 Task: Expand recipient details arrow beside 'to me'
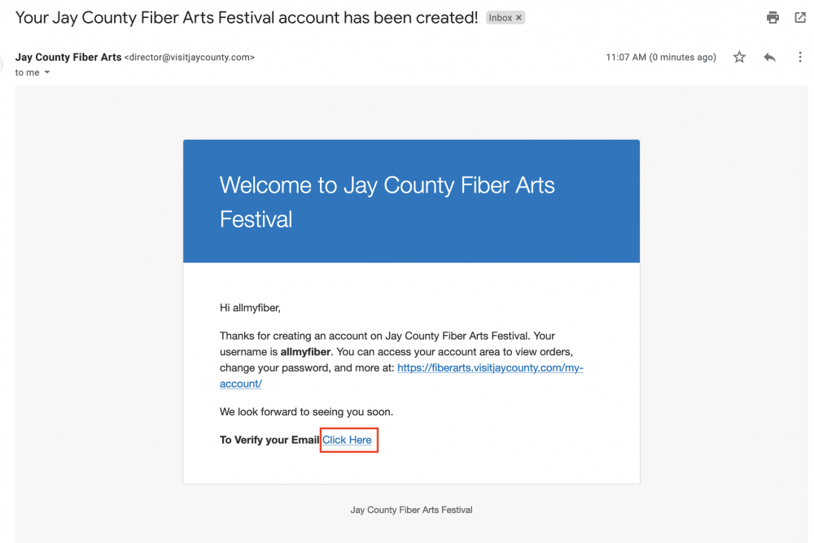(x=47, y=72)
